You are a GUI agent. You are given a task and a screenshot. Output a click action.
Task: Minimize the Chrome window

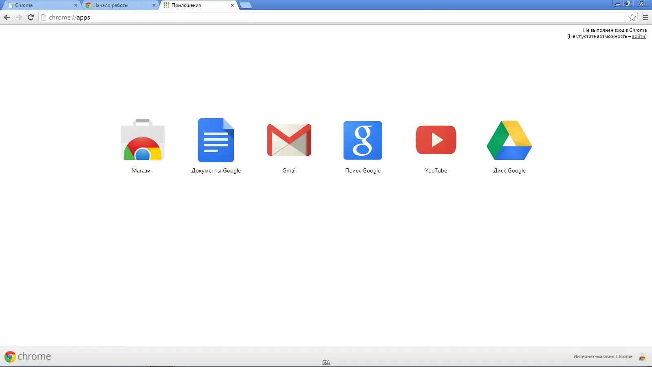tap(618, 4)
